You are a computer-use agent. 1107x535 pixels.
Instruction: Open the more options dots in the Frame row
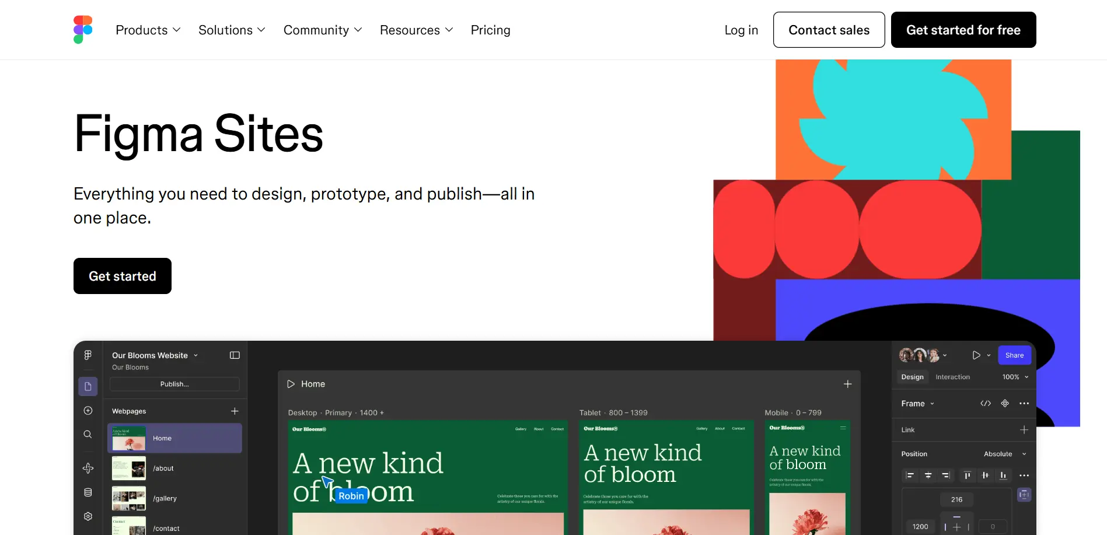click(x=1024, y=403)
